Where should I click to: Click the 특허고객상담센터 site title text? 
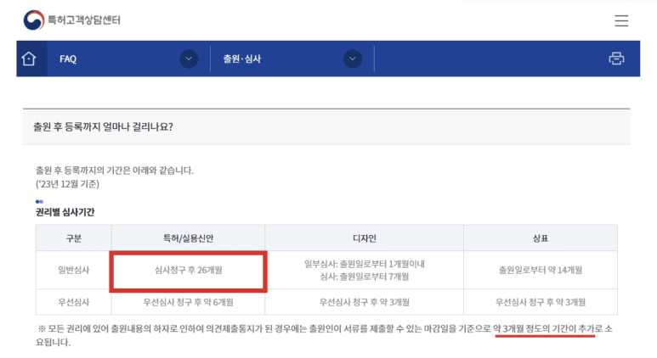(84, 20)
